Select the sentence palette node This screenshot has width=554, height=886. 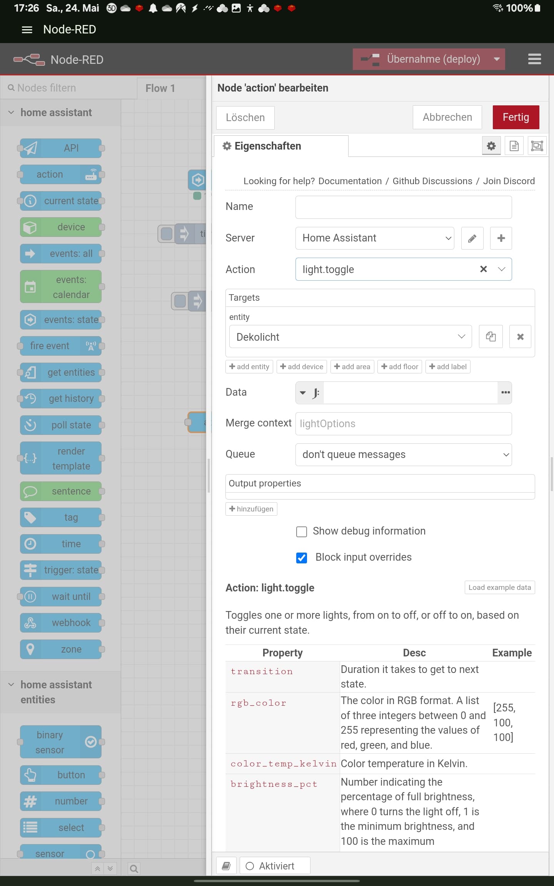(61, 491)
